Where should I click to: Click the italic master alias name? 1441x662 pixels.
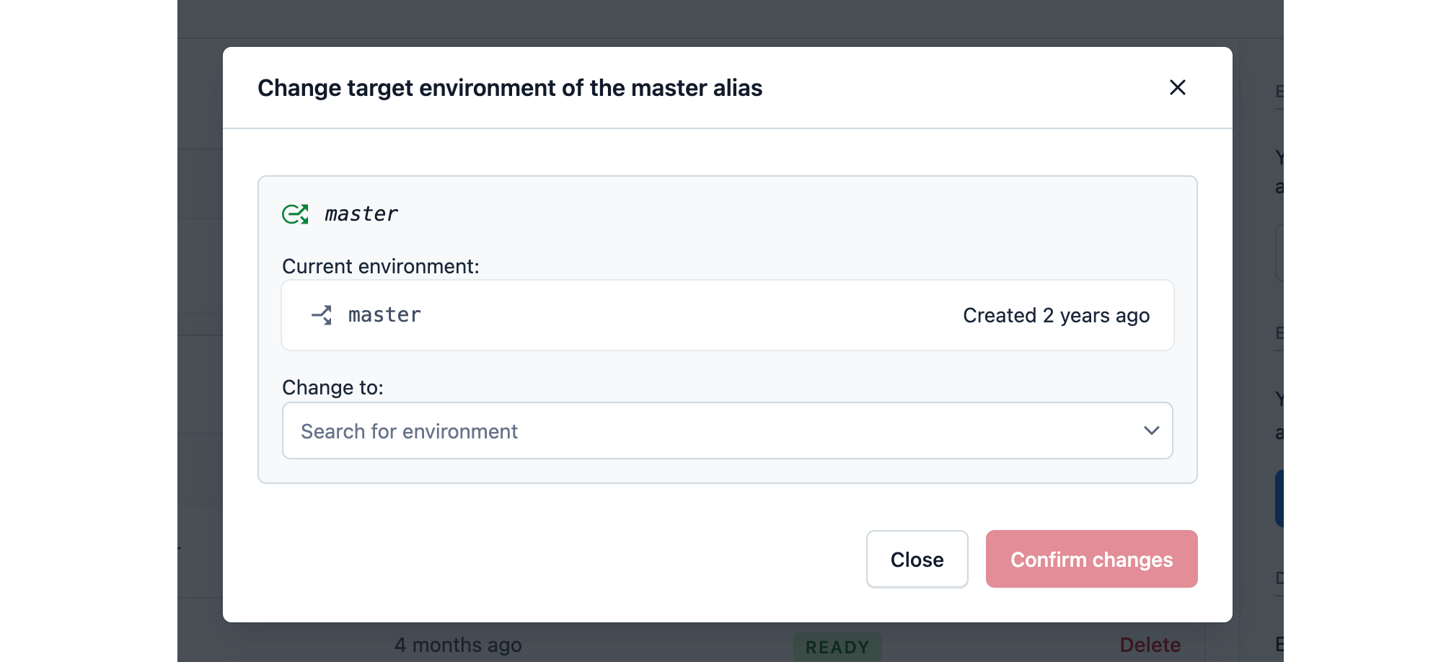coord(361,214)
